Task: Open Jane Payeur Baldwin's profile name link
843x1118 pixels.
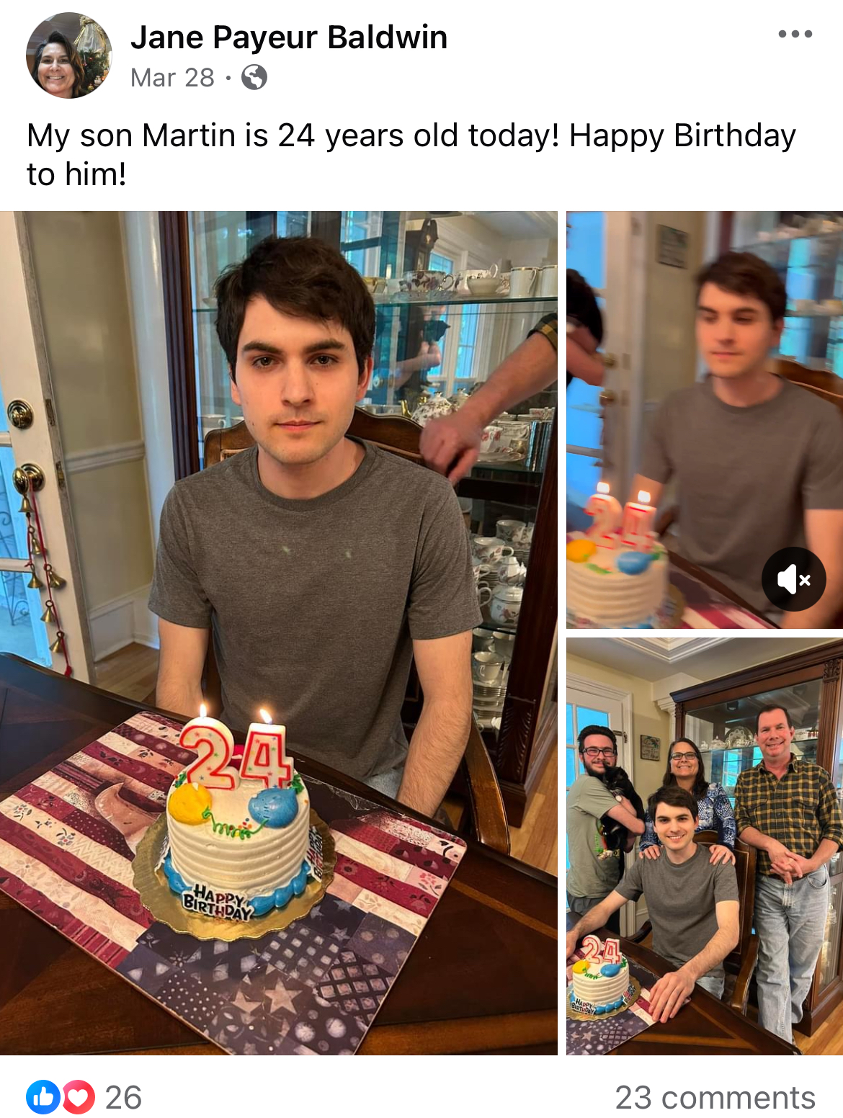Action: (x=289, y=37)
